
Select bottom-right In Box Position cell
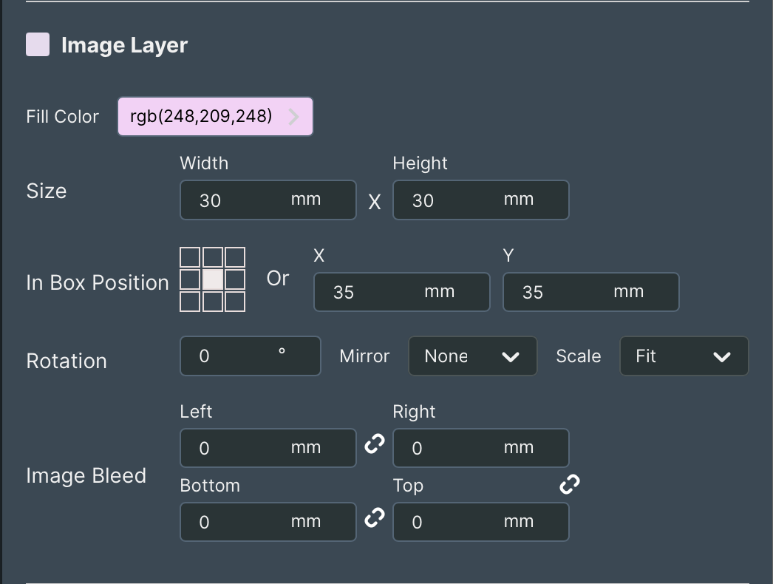click(x=235, y=302)
